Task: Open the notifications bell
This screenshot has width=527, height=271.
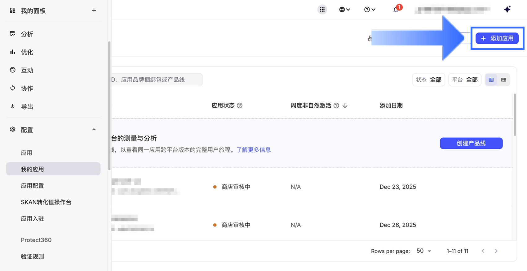Action: [396, 10]
